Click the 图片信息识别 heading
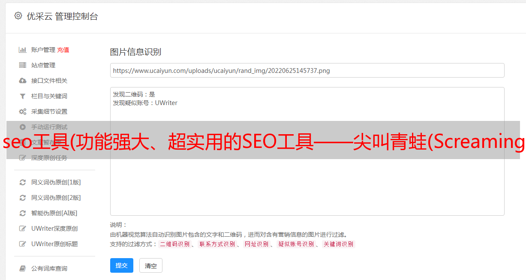 [135, 52]
